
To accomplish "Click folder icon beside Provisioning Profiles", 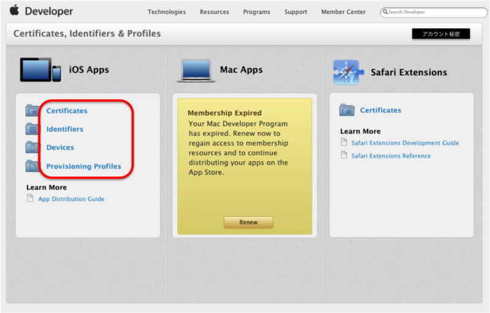I will tap(32, 166).
